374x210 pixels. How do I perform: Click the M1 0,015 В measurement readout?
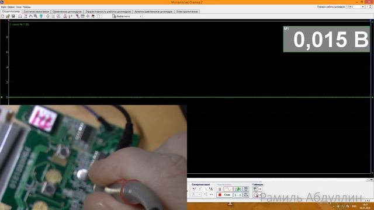327,39
